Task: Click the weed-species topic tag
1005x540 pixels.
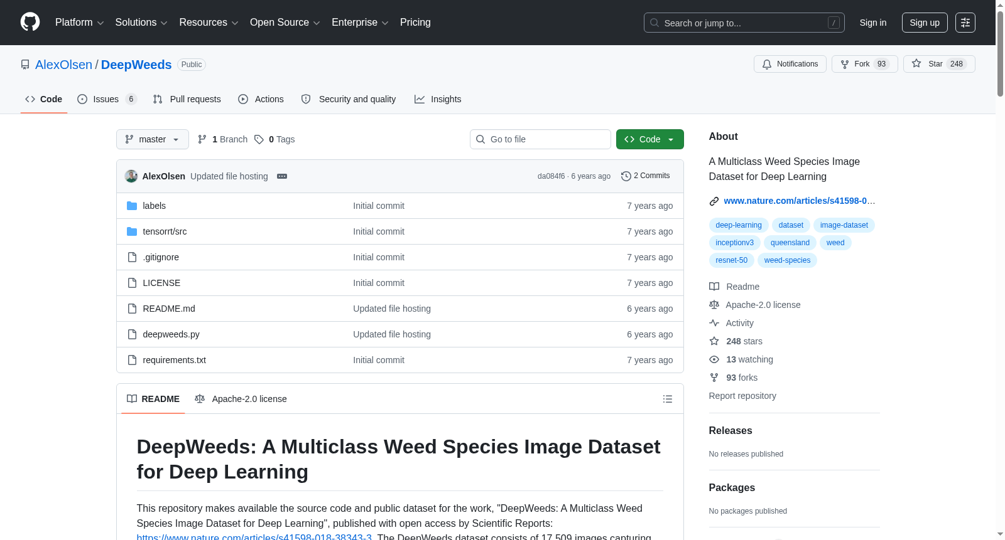Action: [788, 260]
